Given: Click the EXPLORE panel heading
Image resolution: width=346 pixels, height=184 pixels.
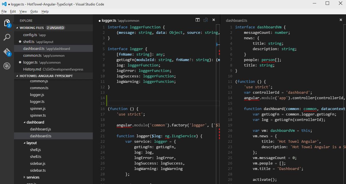Looking at the screenshot, I should 26,21.
